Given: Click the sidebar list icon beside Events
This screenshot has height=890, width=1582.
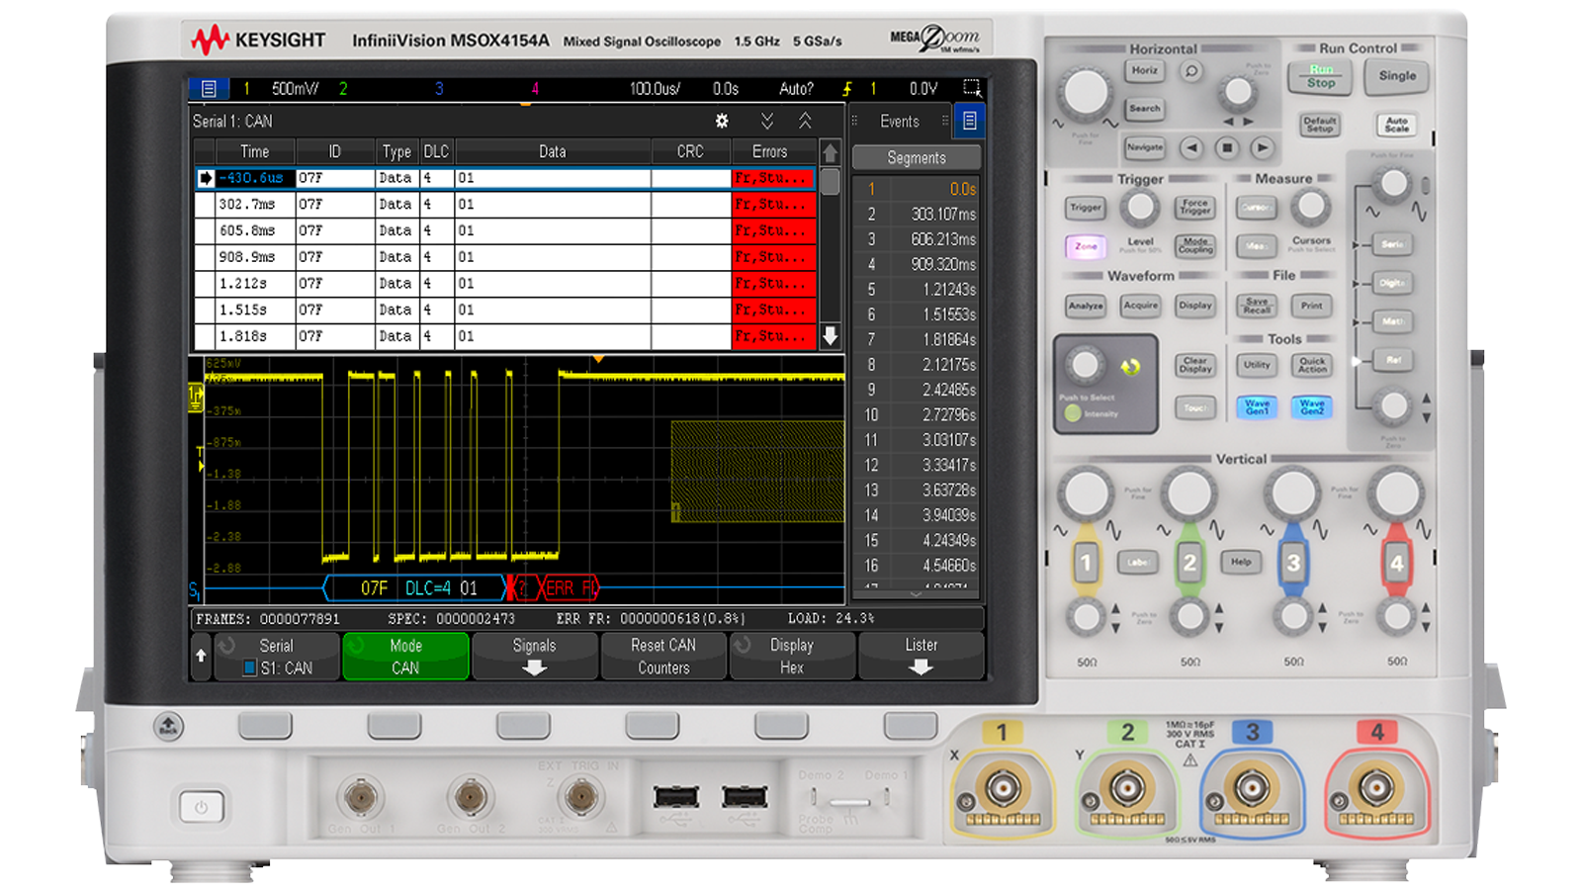Looking at the screenshot, I should tap(969, 121).
